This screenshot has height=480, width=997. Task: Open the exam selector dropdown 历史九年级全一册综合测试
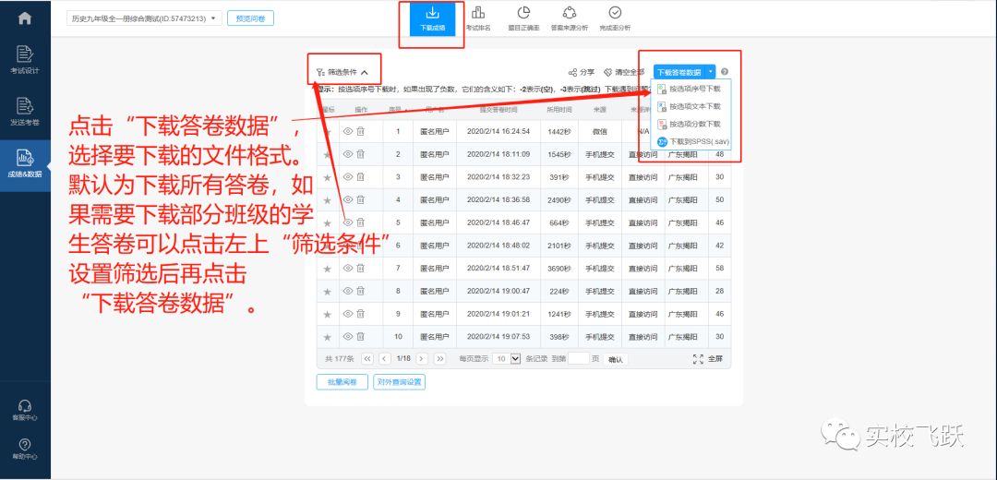[144, 18]
